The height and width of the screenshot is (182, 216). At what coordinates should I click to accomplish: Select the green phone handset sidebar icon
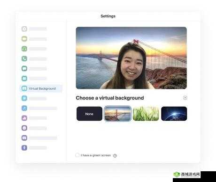coord(24,58)
